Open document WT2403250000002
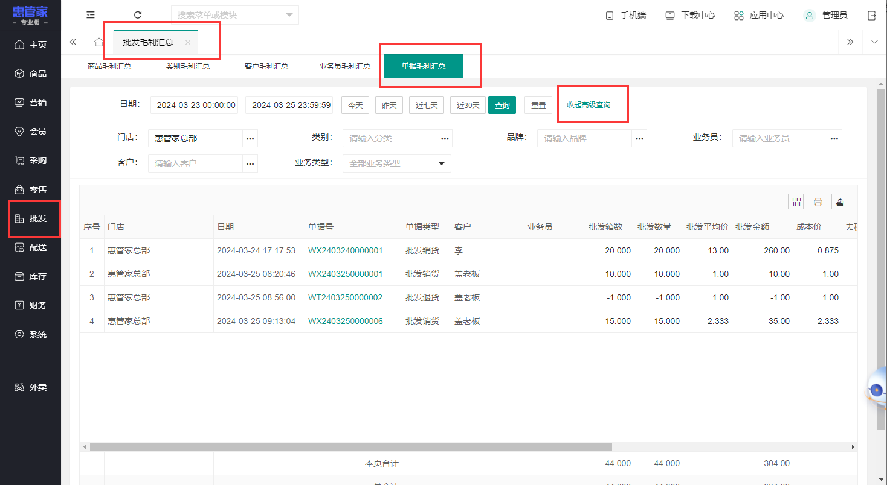Screen dimensions: 887x485 tap(346, 297)
